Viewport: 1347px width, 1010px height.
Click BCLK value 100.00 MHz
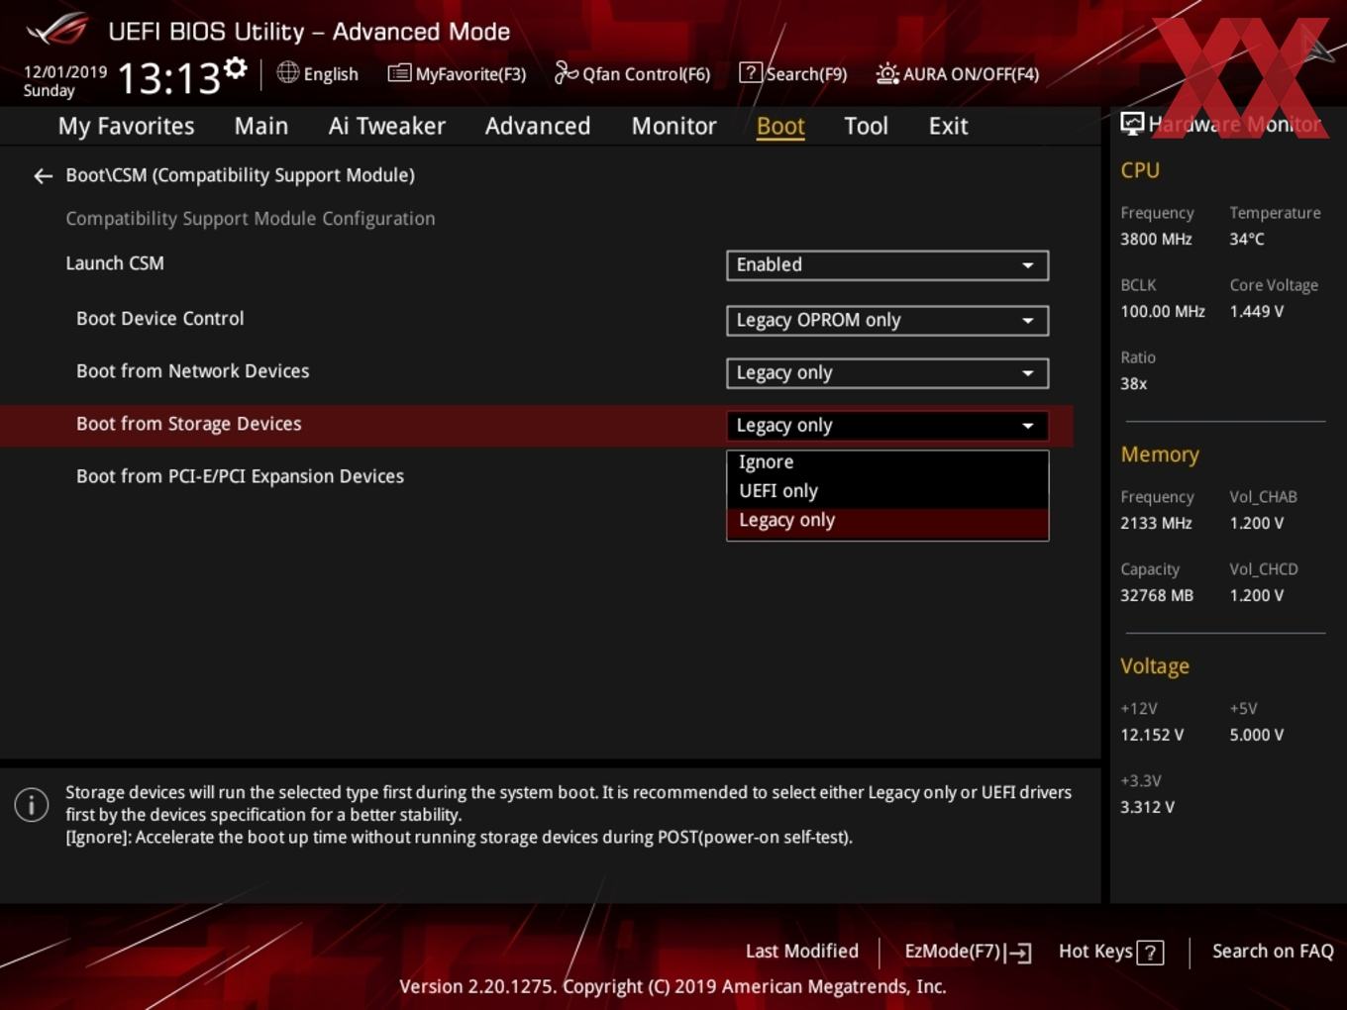point(1163,312)
